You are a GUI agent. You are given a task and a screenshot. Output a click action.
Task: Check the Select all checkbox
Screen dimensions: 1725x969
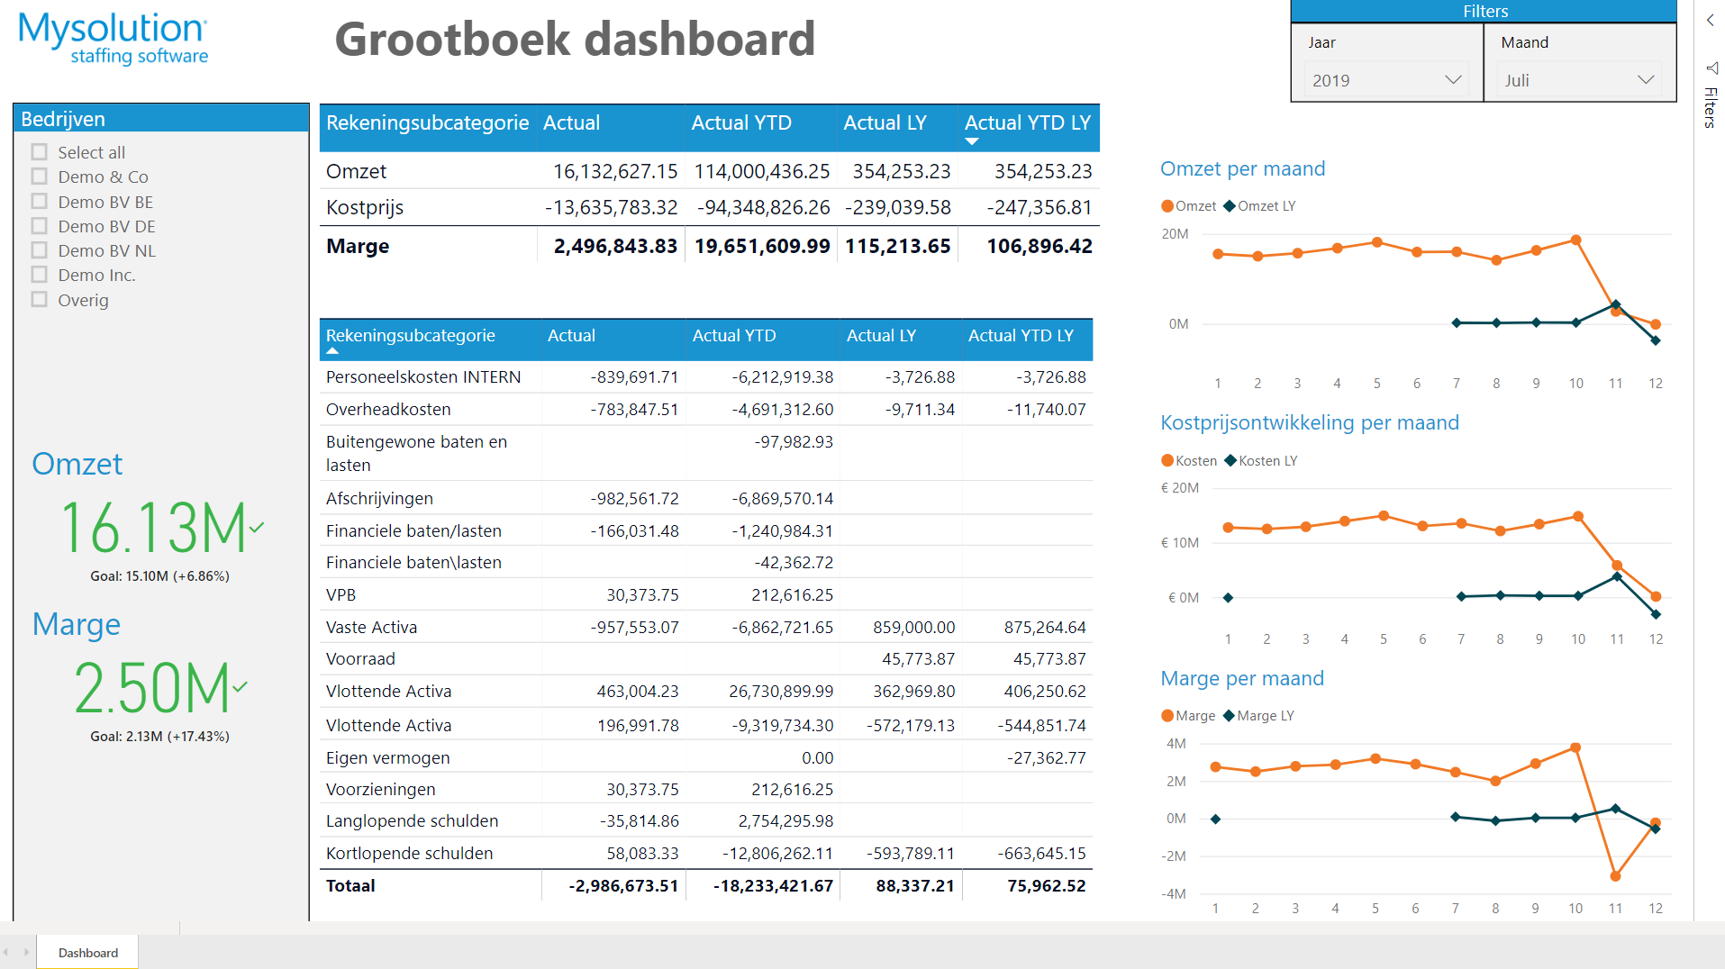(x=40, y=152)
